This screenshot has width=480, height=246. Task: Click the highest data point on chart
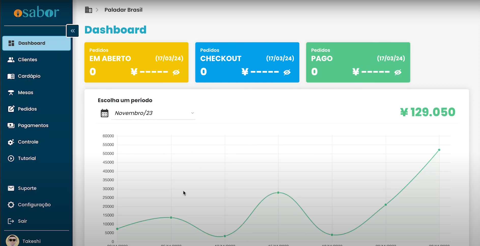coord(439,150)
